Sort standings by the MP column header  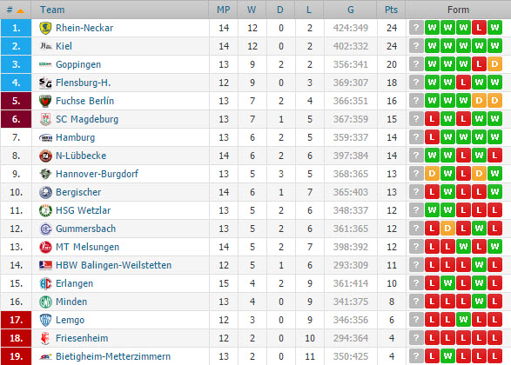click(x=223, y=10)
